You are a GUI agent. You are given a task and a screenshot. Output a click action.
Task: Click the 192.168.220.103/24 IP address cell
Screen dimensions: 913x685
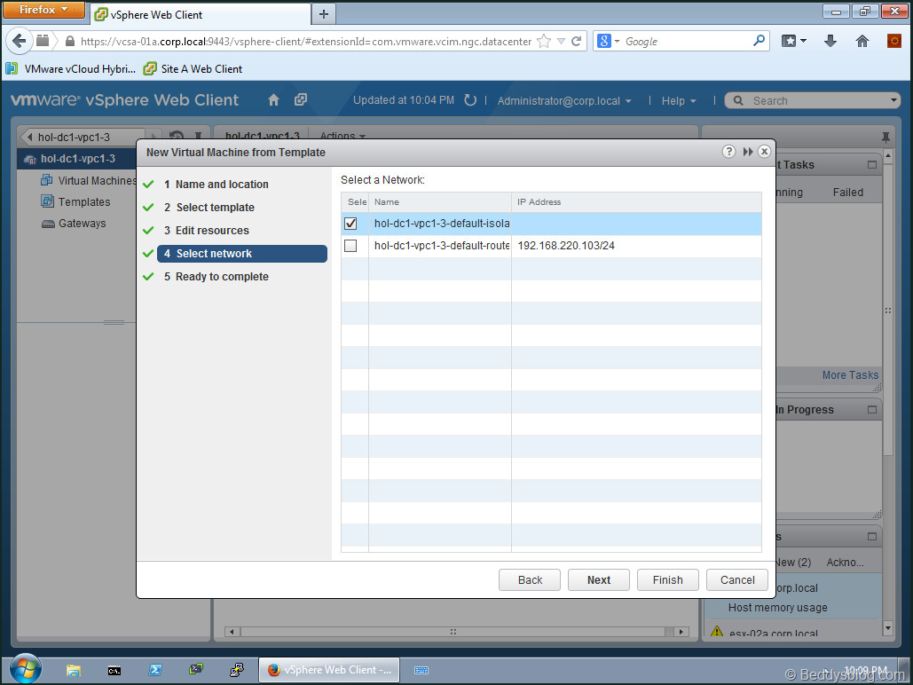(x=566, y=246)
